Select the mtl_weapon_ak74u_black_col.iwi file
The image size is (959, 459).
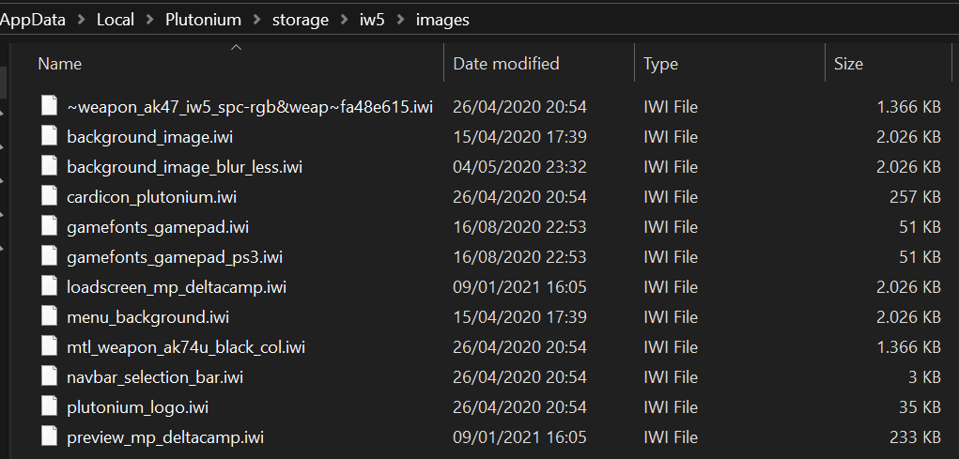(x=186, y=347)
